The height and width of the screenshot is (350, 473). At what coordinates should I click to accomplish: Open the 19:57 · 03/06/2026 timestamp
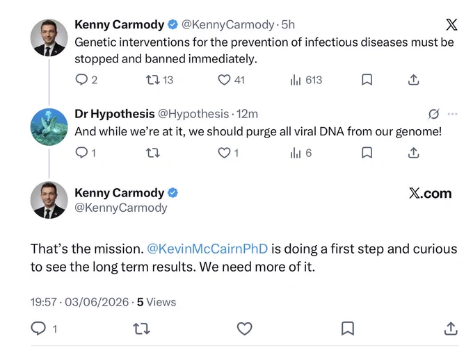[79, 302]
